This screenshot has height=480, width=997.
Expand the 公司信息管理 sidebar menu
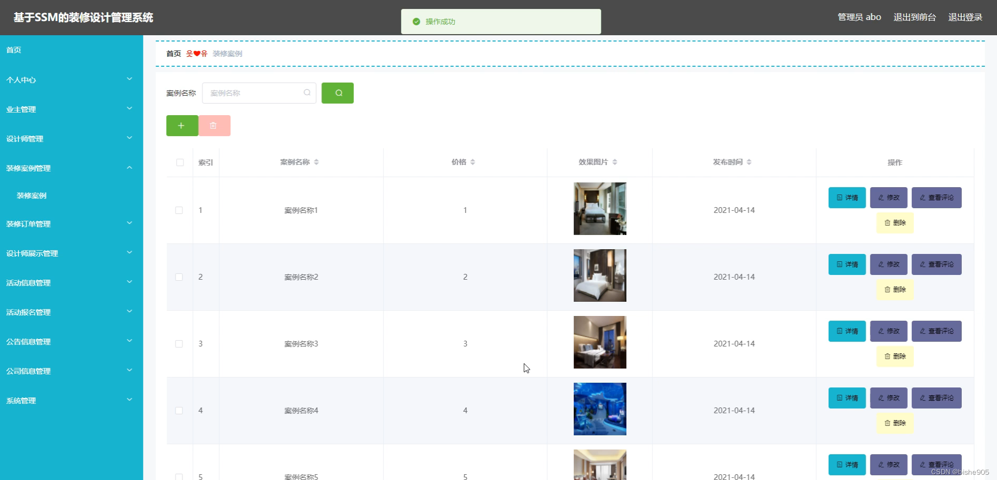coord(72,371)
